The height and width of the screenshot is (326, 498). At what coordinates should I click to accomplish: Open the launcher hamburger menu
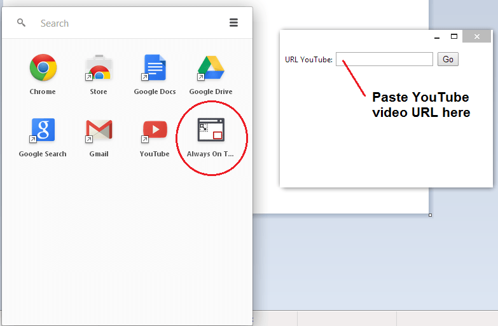click(233, 22)
